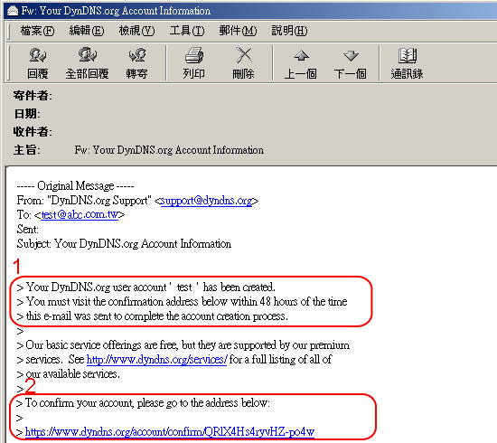Click the Forward (轉寄) toolbar icon

pyautogui.click(x=137, y=62)
